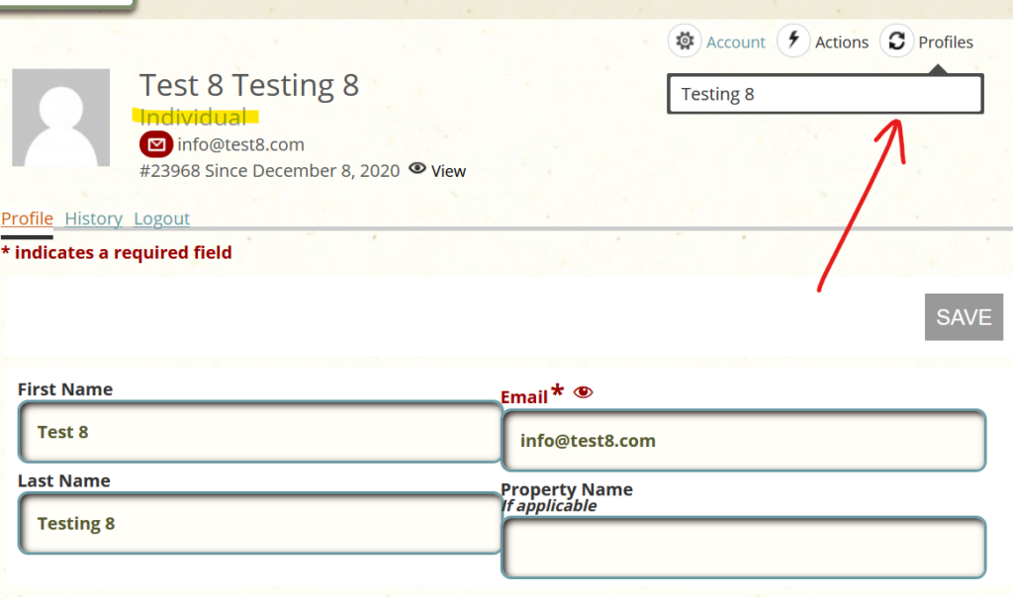Click the Property Name input field
The height and width of the screenshot is (601, 1013).
[x=744, y=548]
